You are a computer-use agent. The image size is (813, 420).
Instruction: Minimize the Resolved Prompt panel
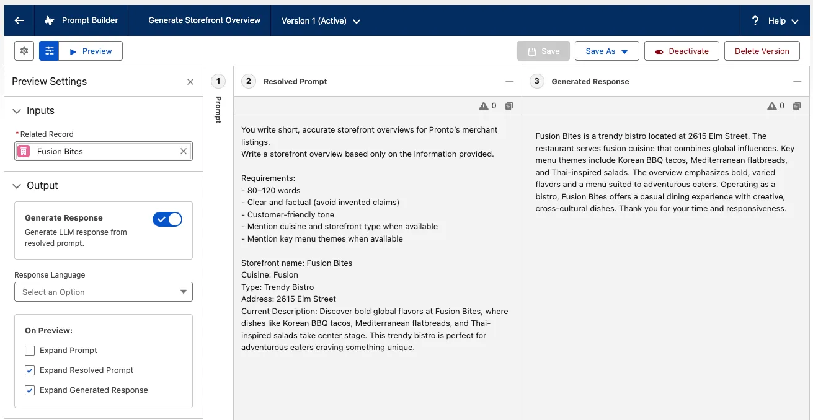click(x=509, y=82)
